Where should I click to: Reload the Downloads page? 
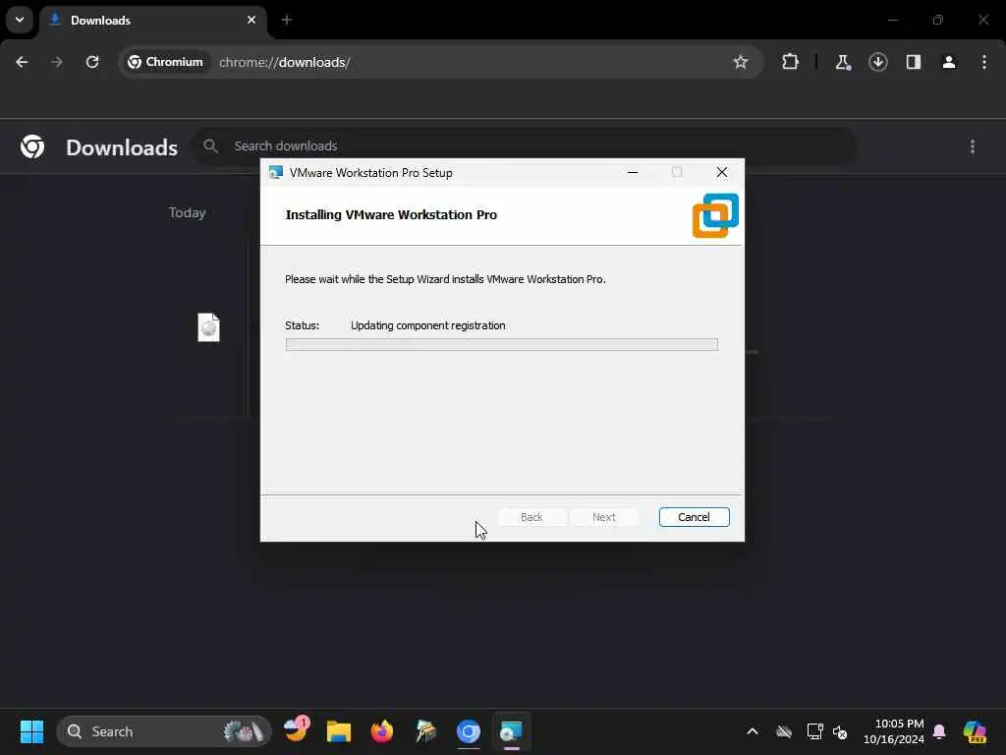[92, 62]
